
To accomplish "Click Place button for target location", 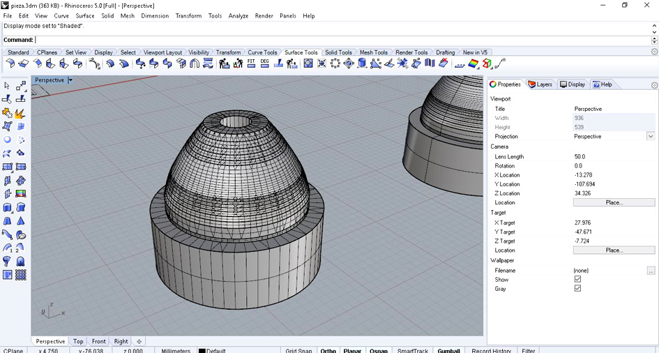I will 614,250.
